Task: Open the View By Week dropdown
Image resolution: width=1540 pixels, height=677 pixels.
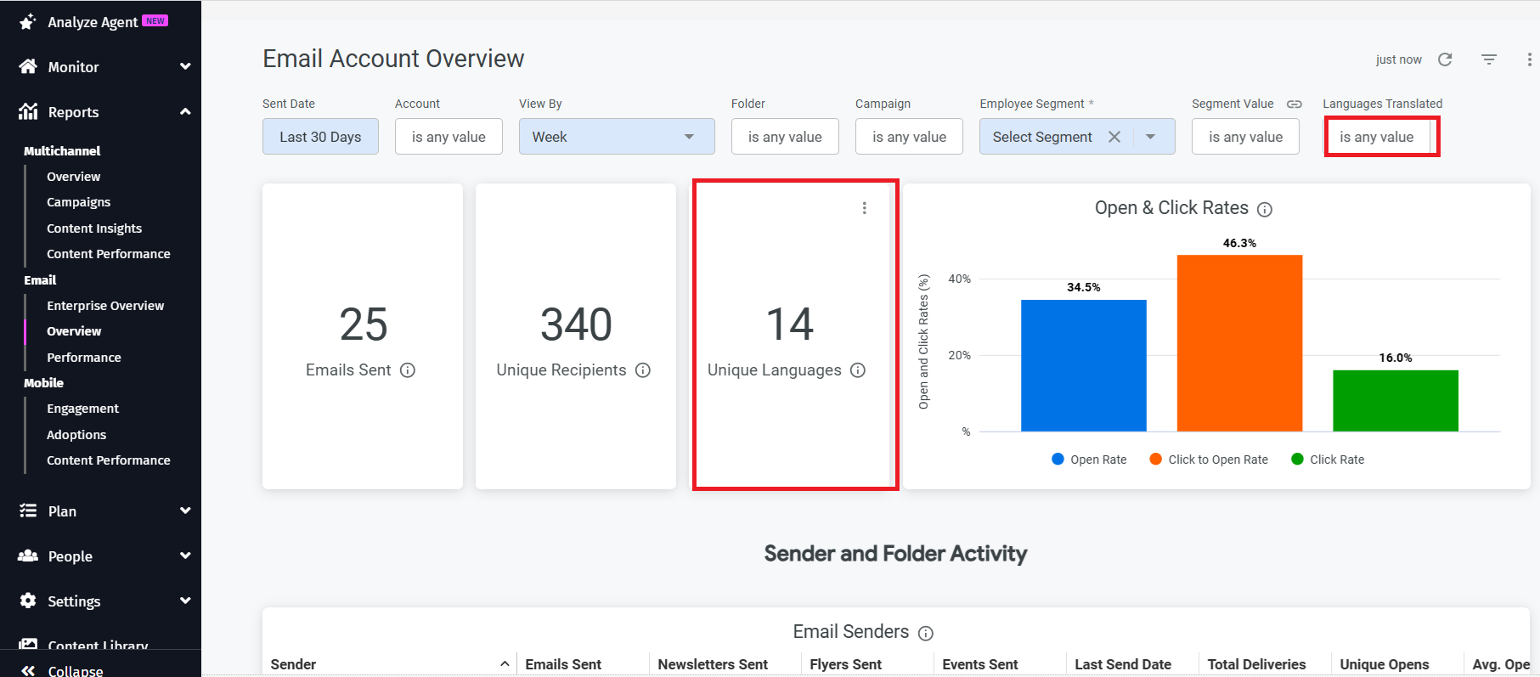Action: click(x=616, y=137)
